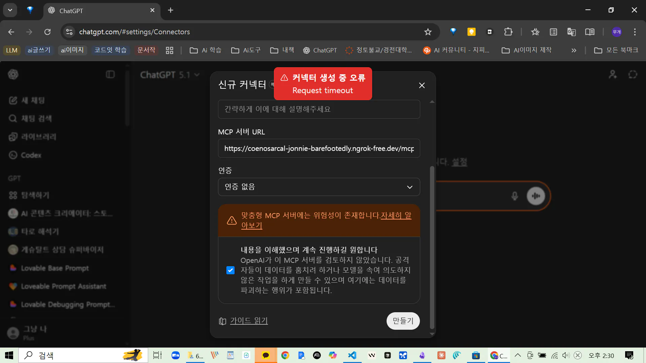
Task: Open Task View from the taskbar
Action: click(157, 356)
